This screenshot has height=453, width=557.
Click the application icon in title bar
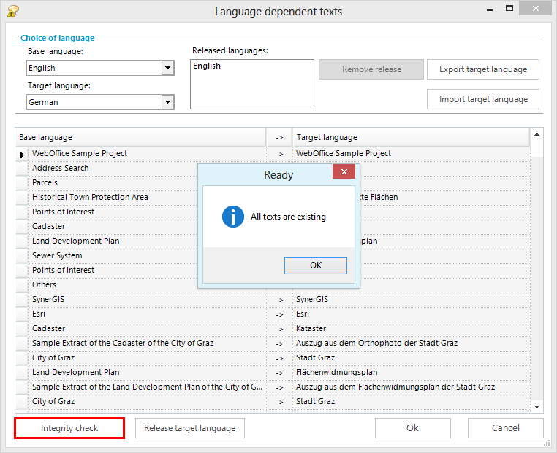pyautogui.click(x=12, y=11)
